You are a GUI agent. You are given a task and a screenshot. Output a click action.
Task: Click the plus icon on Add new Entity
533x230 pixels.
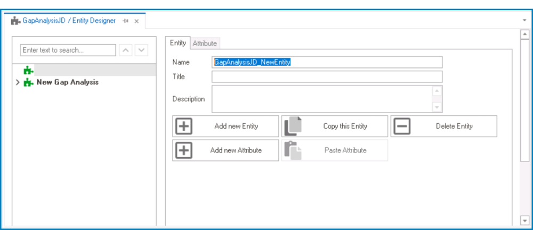[184, 126]
